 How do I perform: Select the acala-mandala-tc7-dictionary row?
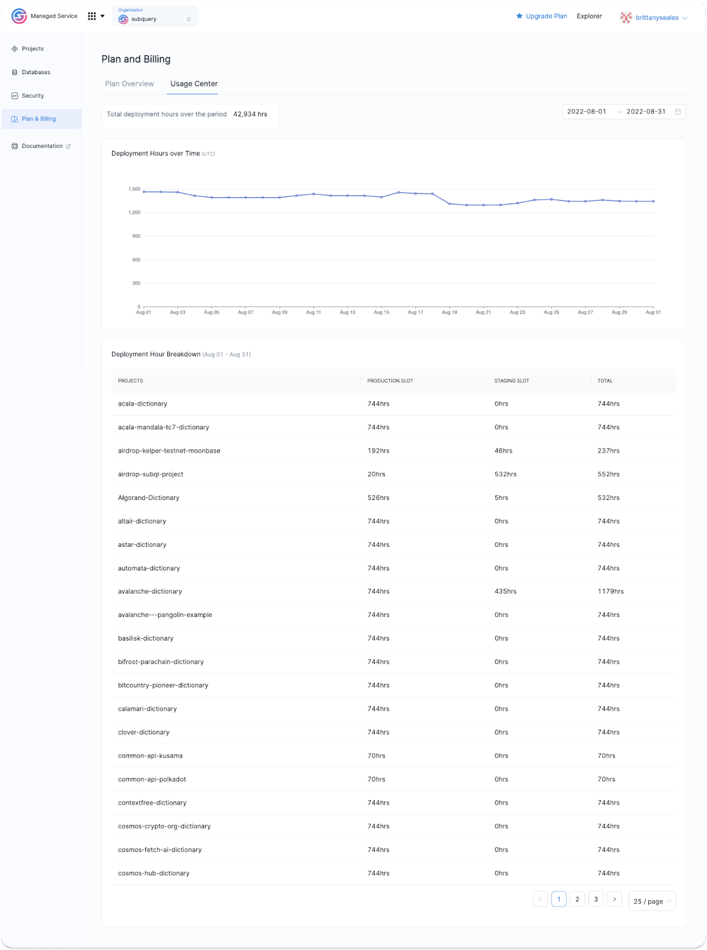(394, 427)
